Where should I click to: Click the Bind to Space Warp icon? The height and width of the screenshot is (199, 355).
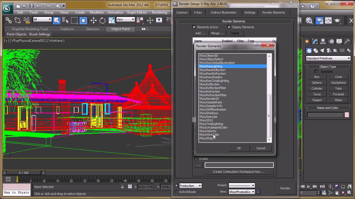26,20
